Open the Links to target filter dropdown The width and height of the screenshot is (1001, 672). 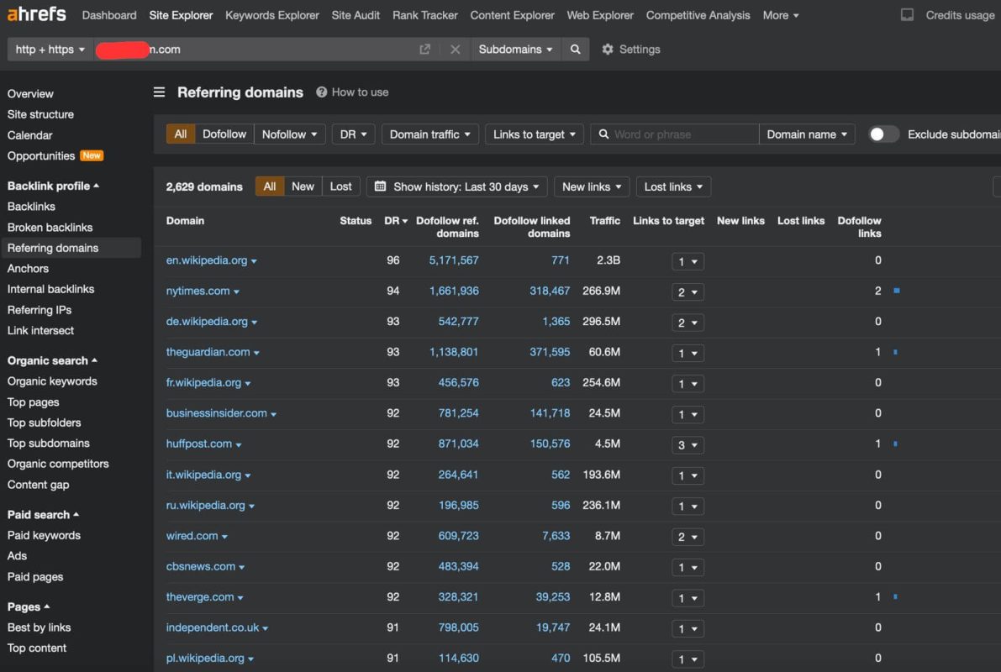[x=535, y=134]
